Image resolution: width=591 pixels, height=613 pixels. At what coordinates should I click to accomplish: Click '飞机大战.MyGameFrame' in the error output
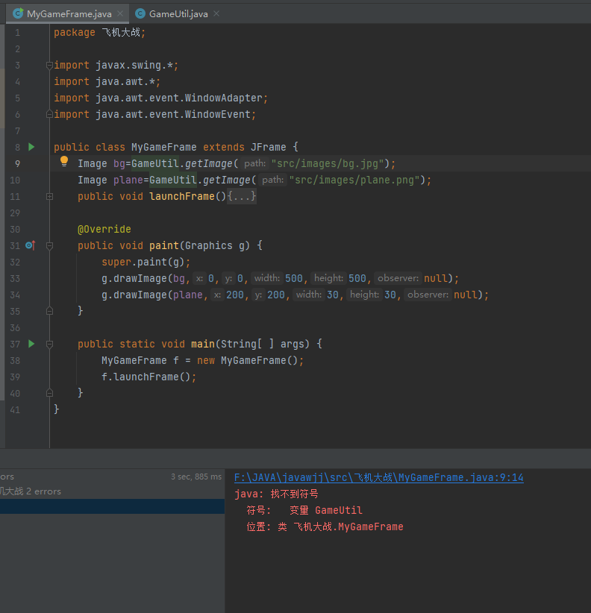[x=348, y=527]
